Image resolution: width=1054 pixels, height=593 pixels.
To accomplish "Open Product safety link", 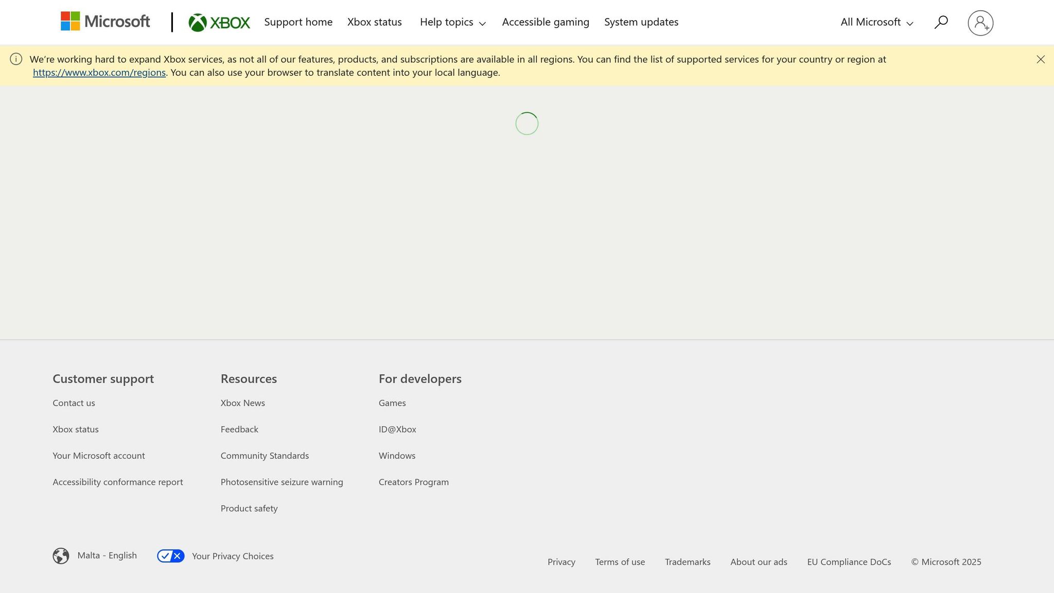I will [249, 509].
